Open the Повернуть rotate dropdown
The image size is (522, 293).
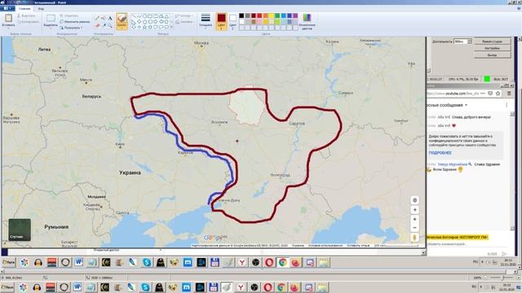point(72,28)
